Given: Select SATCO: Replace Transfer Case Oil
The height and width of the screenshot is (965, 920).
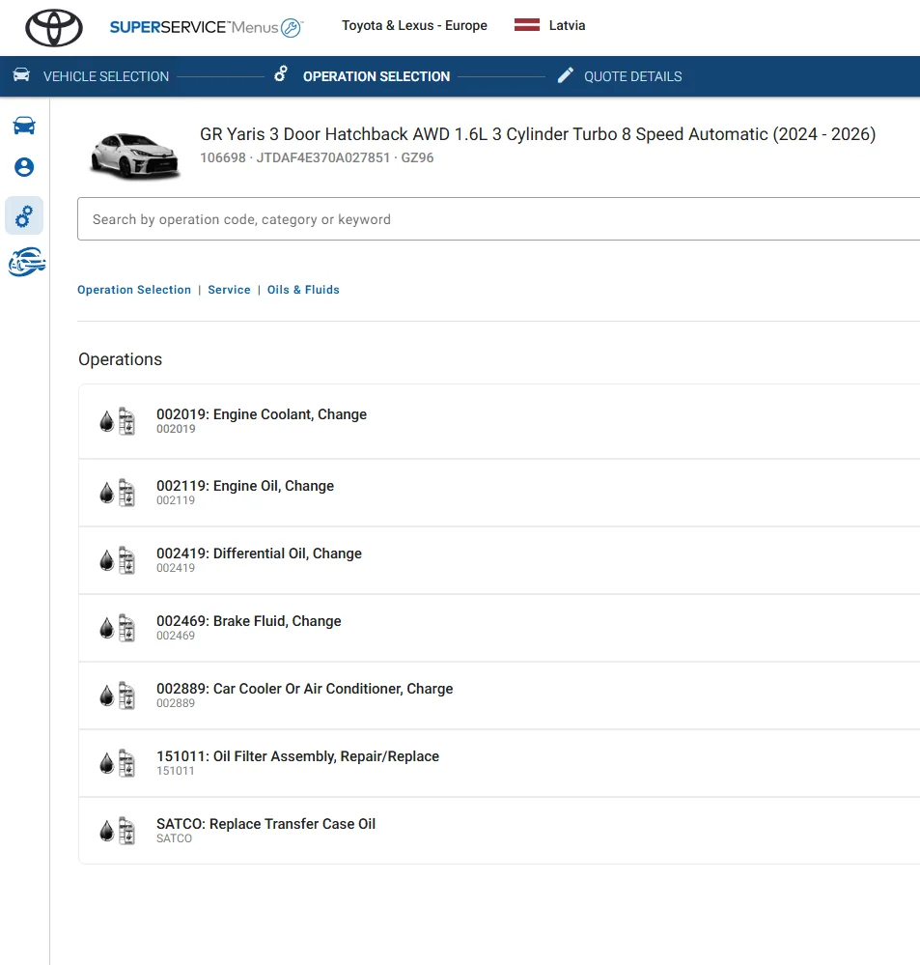Looking at the screenshot, I should coord(499,831).
